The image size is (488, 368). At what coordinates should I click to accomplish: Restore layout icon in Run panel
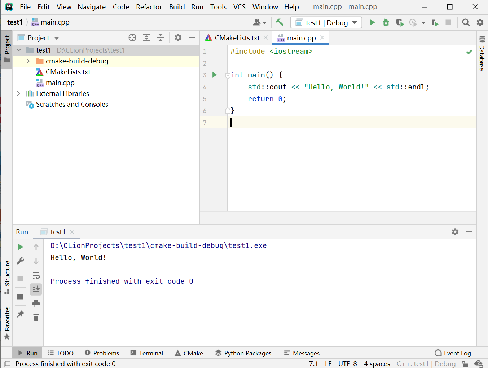tap(21, 297)
